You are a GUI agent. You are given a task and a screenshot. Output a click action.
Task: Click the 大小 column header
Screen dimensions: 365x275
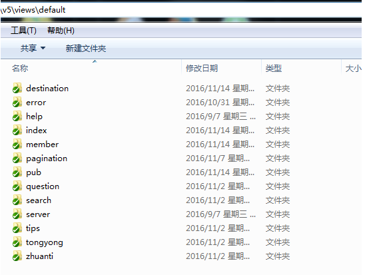(x=353, y=68)
